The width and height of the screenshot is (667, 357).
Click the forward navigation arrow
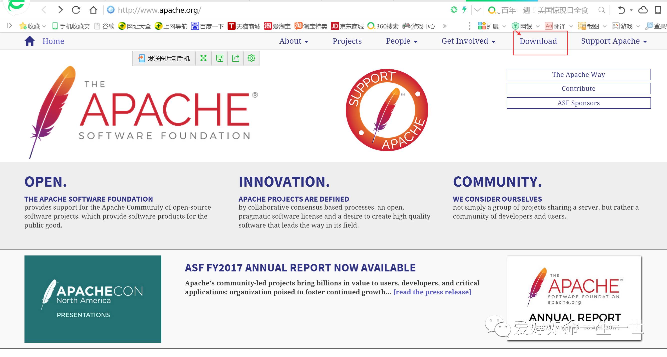pyautogui.click(x=60, y=10)
